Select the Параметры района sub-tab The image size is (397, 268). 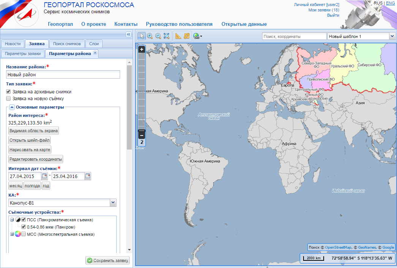pyautogui.click(x=70, y=54)
